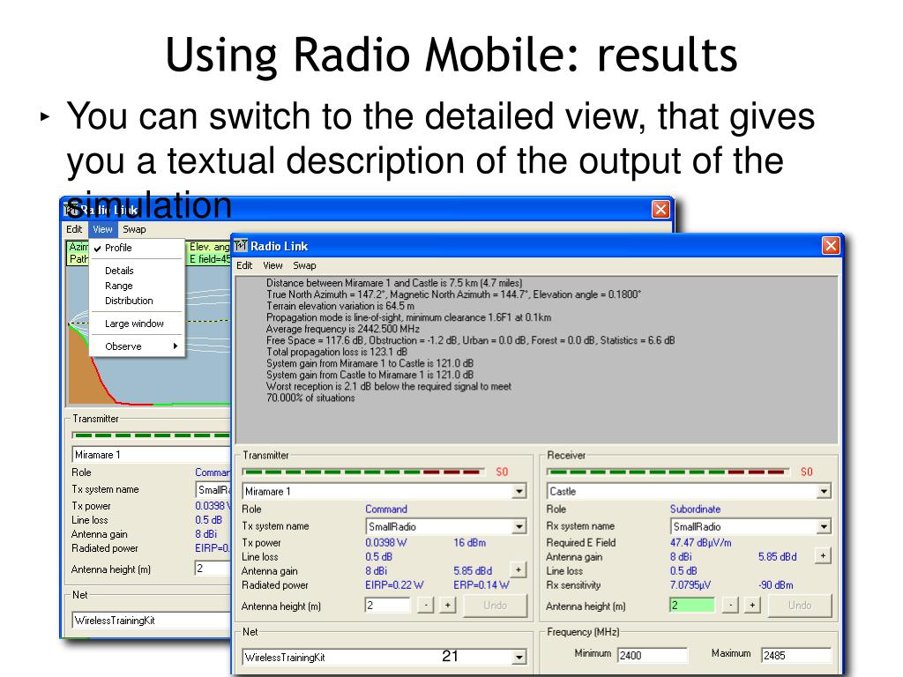Open the View menu in front Radio Link window
This screenshot has height=677, width=903.
coord(272,265)
